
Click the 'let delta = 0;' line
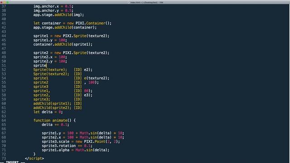click(x=48, y=112)
